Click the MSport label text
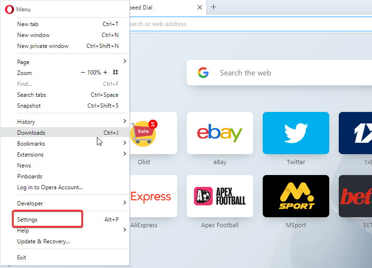 pos(296,225)
